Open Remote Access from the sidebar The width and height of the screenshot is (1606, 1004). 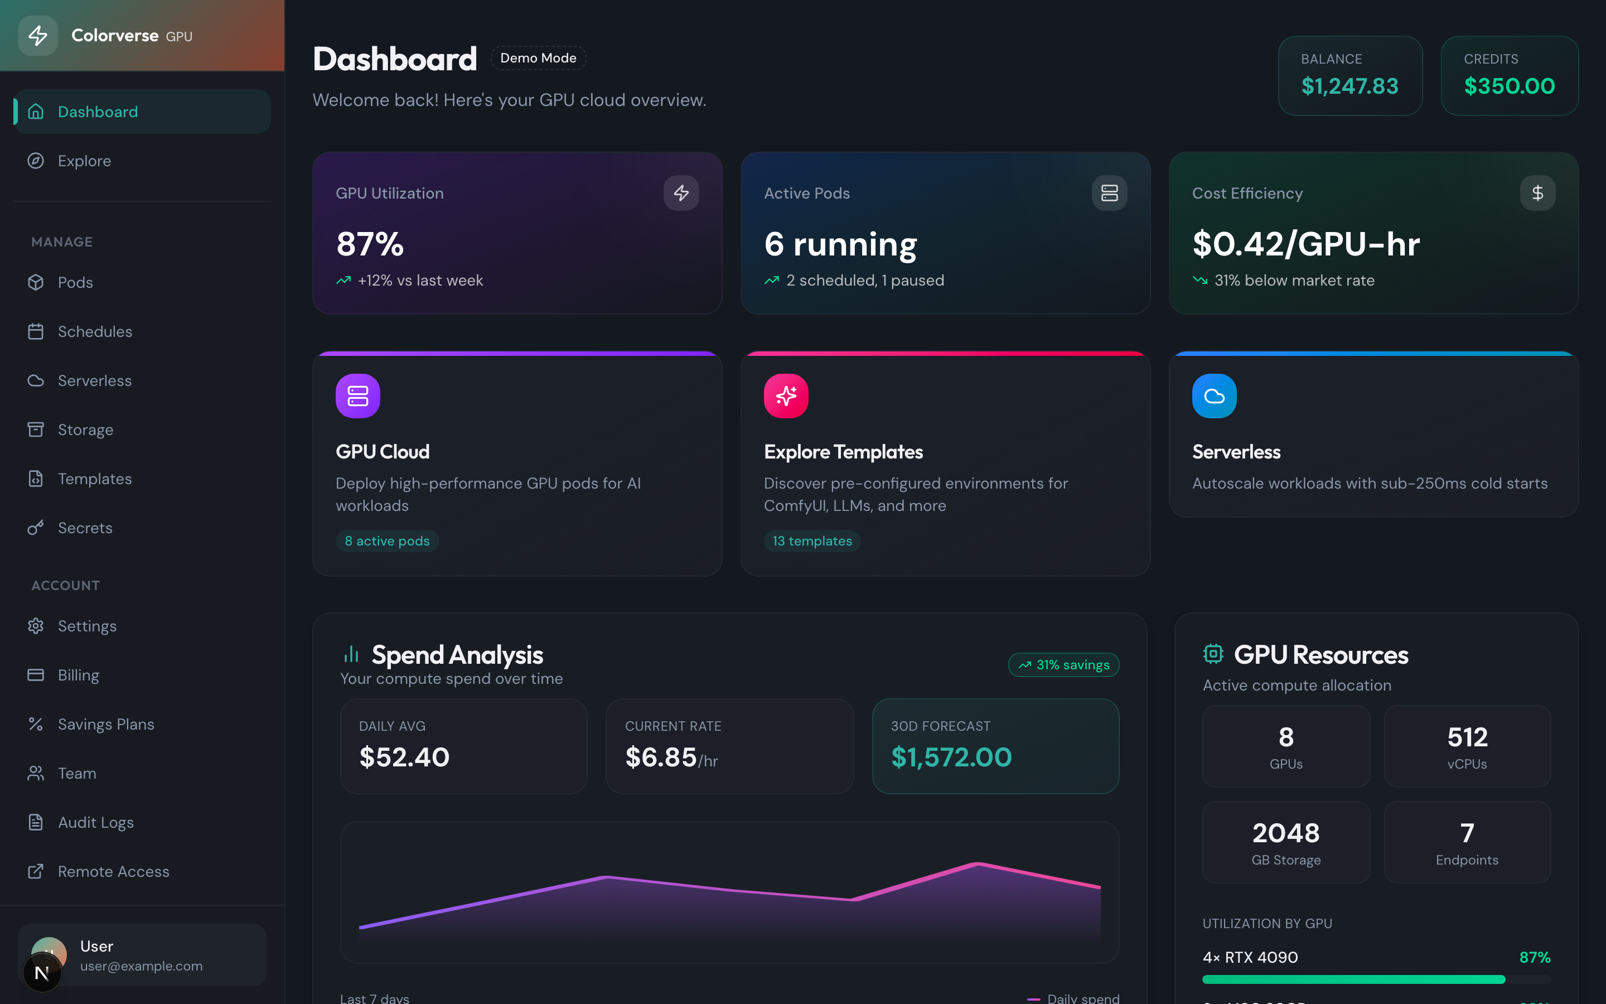(x=114, y=871)
